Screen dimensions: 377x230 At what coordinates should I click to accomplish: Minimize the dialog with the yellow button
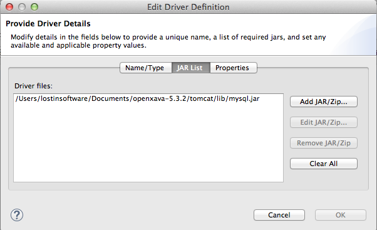point(22,7)
